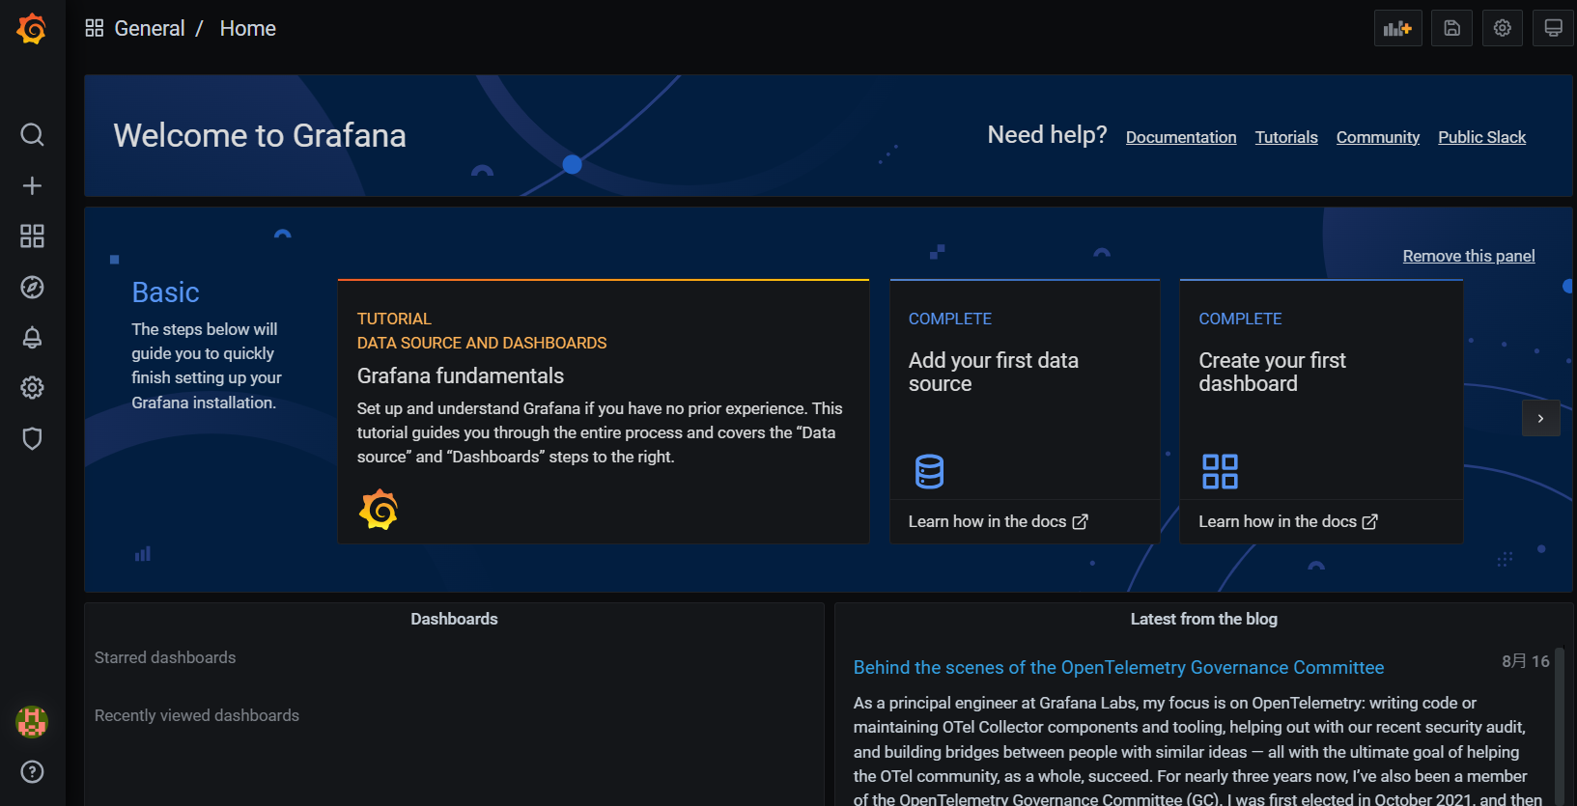Click the blog panel scrollbar
1577x806 pixels.
(x=1559, y=726)
